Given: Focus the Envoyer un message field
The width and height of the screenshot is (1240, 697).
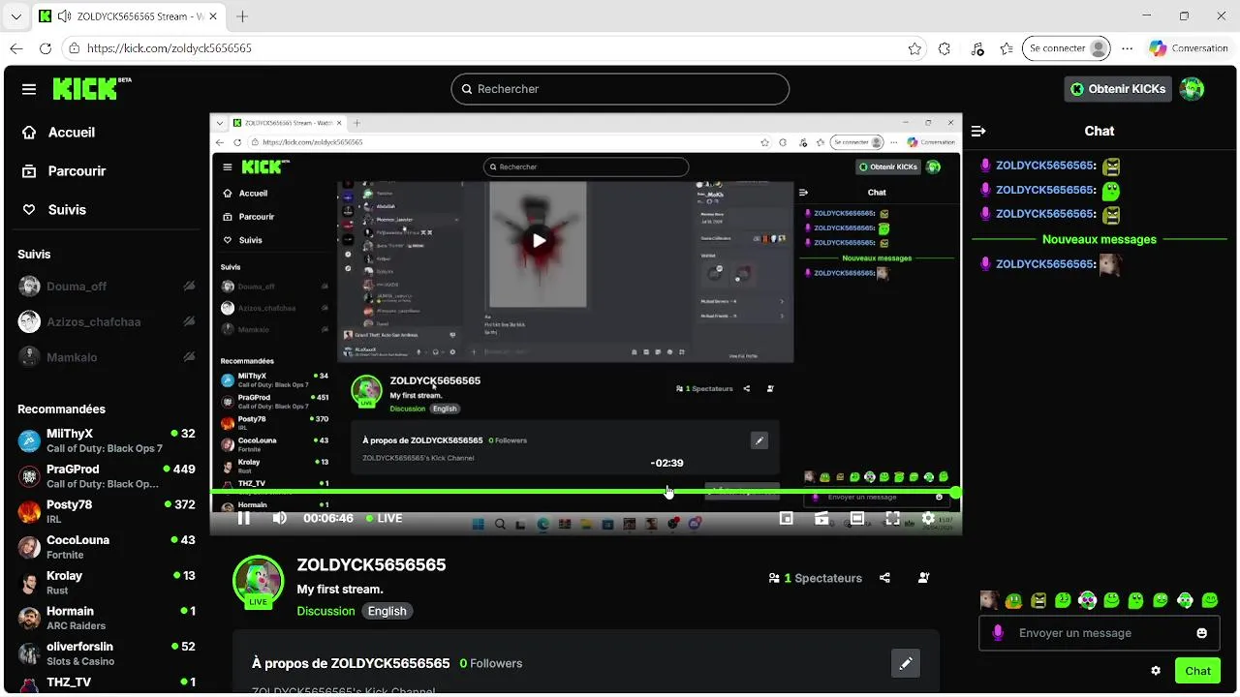Looking at the screenshot, I should click(x=1100, y=633).
